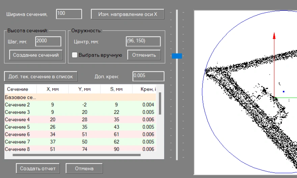The image size is (297, 178).
Task: Click the 'S, мм' column header
Action: [x=116, y=89]
